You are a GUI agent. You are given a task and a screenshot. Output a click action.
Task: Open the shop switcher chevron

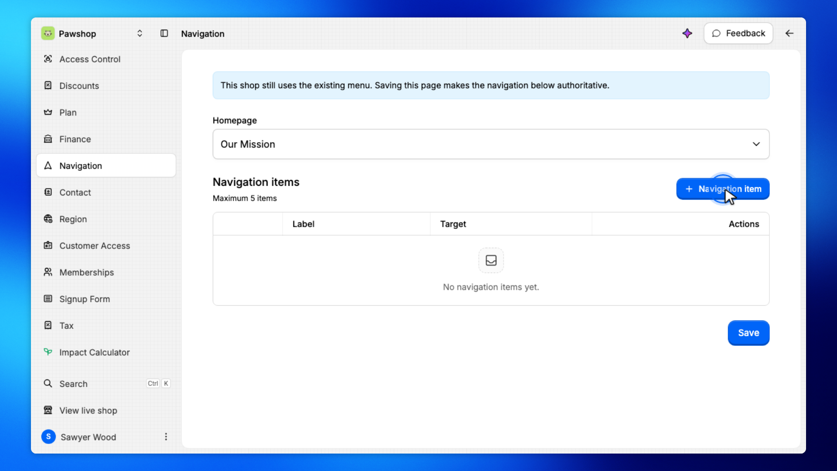[x=139, y=34]
